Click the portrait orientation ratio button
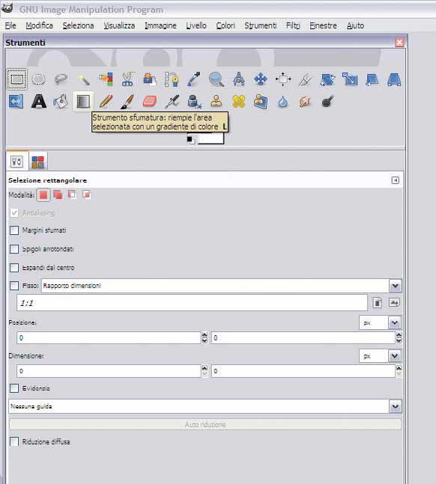The width and height of the screenshot is (436, 484). 378,302
